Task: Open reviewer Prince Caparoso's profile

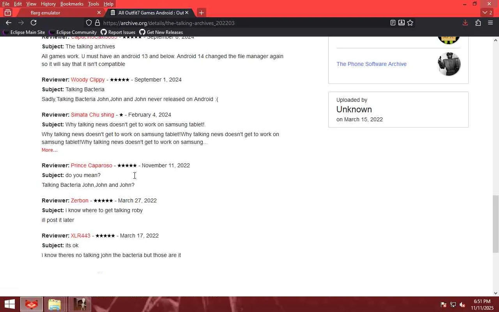Action: pyautogui.click(x=92, y=165)
